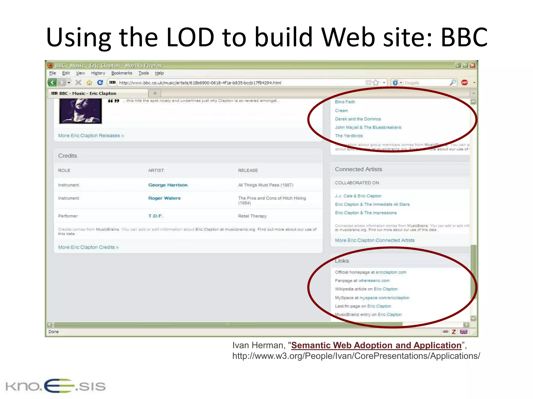This screenshot has height=399, width=533.
Task: Open the list all tabs dropdown
Action: point(474,93)
